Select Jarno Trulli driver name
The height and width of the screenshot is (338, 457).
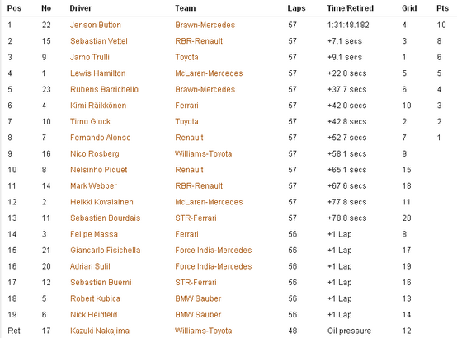(x=90, y=57)
